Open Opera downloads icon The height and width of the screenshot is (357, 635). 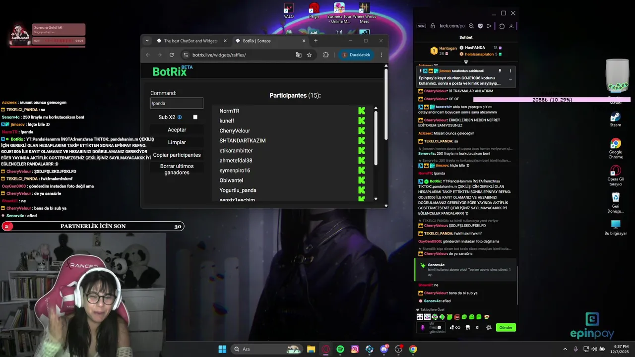coord(511,26)
